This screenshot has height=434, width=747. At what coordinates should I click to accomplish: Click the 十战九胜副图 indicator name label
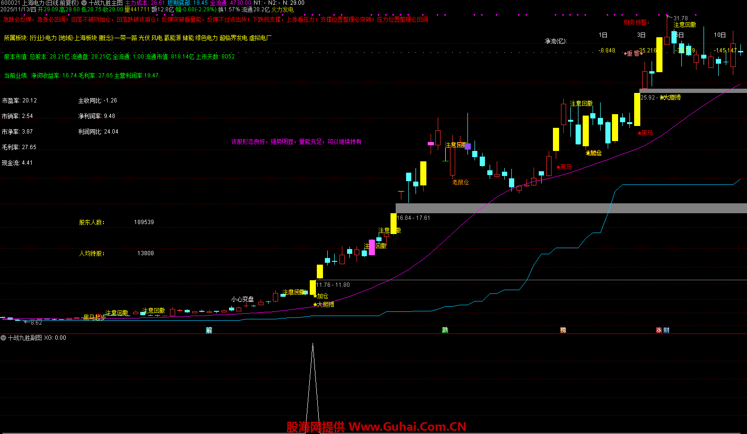point(25,338)
